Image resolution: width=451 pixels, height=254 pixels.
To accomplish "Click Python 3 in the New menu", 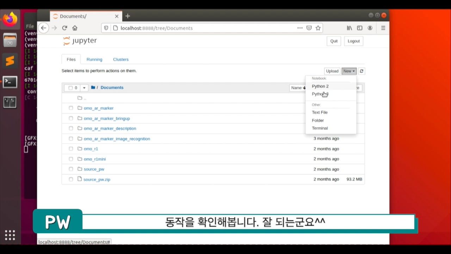I will tap(319, 94).
